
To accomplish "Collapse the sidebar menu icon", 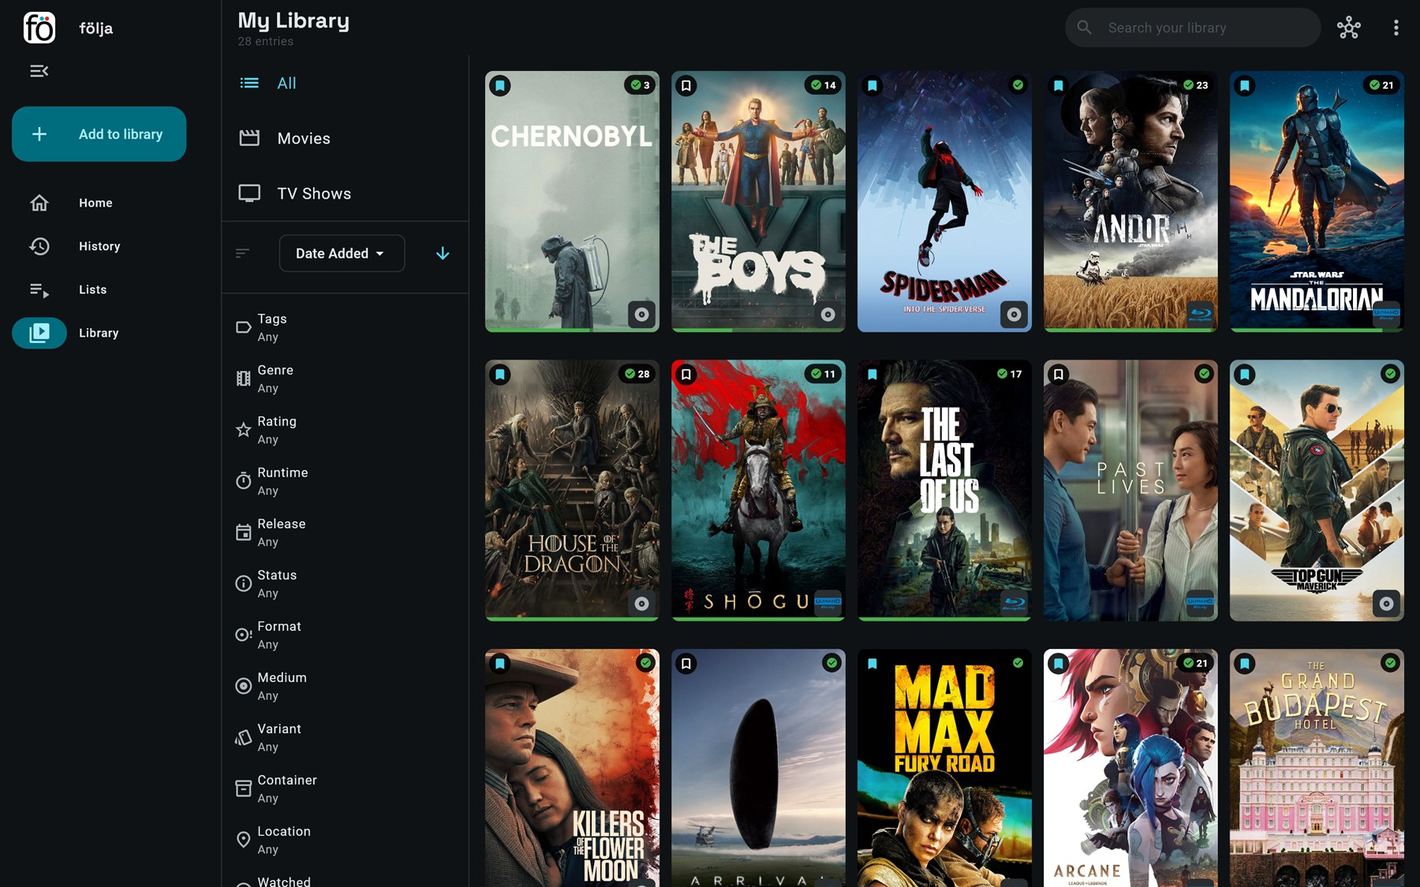I will tap(39, 71).
